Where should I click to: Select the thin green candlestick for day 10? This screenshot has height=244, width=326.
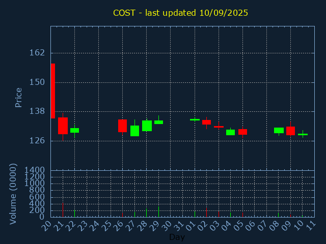(x=303, y=134)
